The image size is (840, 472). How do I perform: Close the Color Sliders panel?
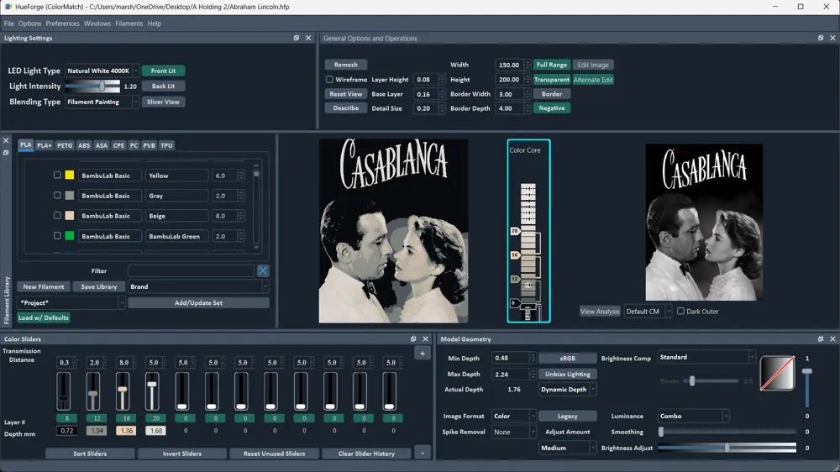click(x=425, y=339)
